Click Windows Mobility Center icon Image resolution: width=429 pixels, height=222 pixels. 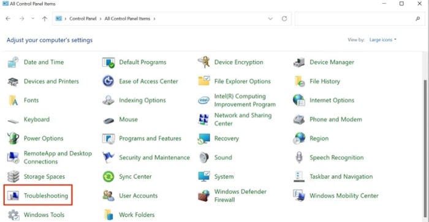pyautogui.click(x=299, y=196)
